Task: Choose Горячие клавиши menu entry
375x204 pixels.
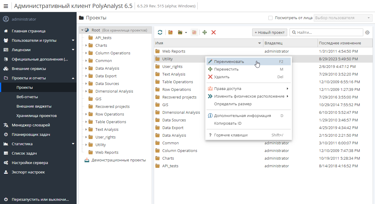Action: coord(249,135)
